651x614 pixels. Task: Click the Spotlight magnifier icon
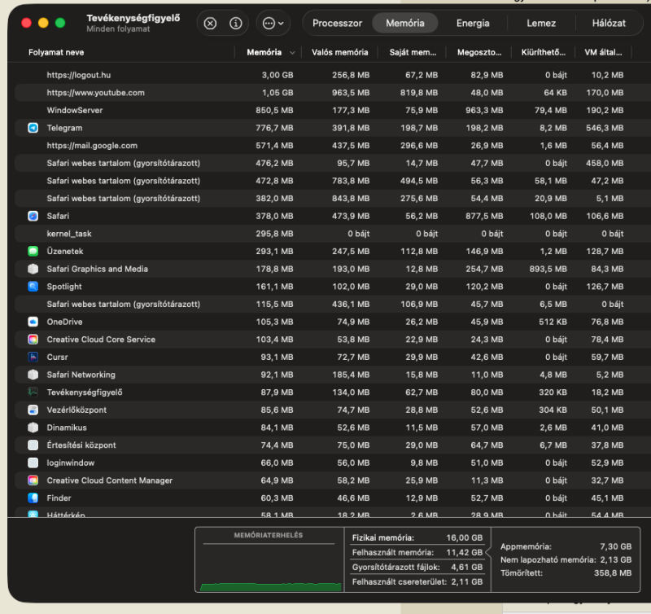pos(33,287)
